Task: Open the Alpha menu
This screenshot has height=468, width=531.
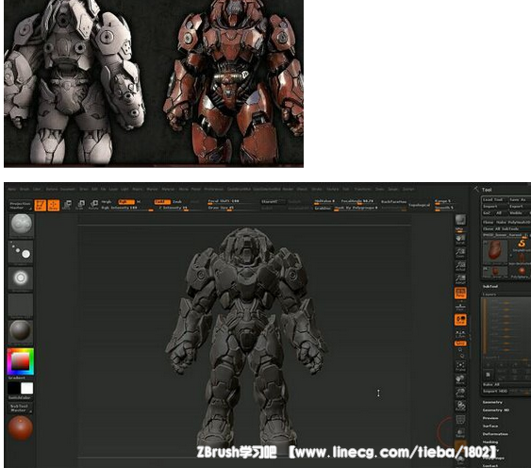Action: [x=12, y=189]
